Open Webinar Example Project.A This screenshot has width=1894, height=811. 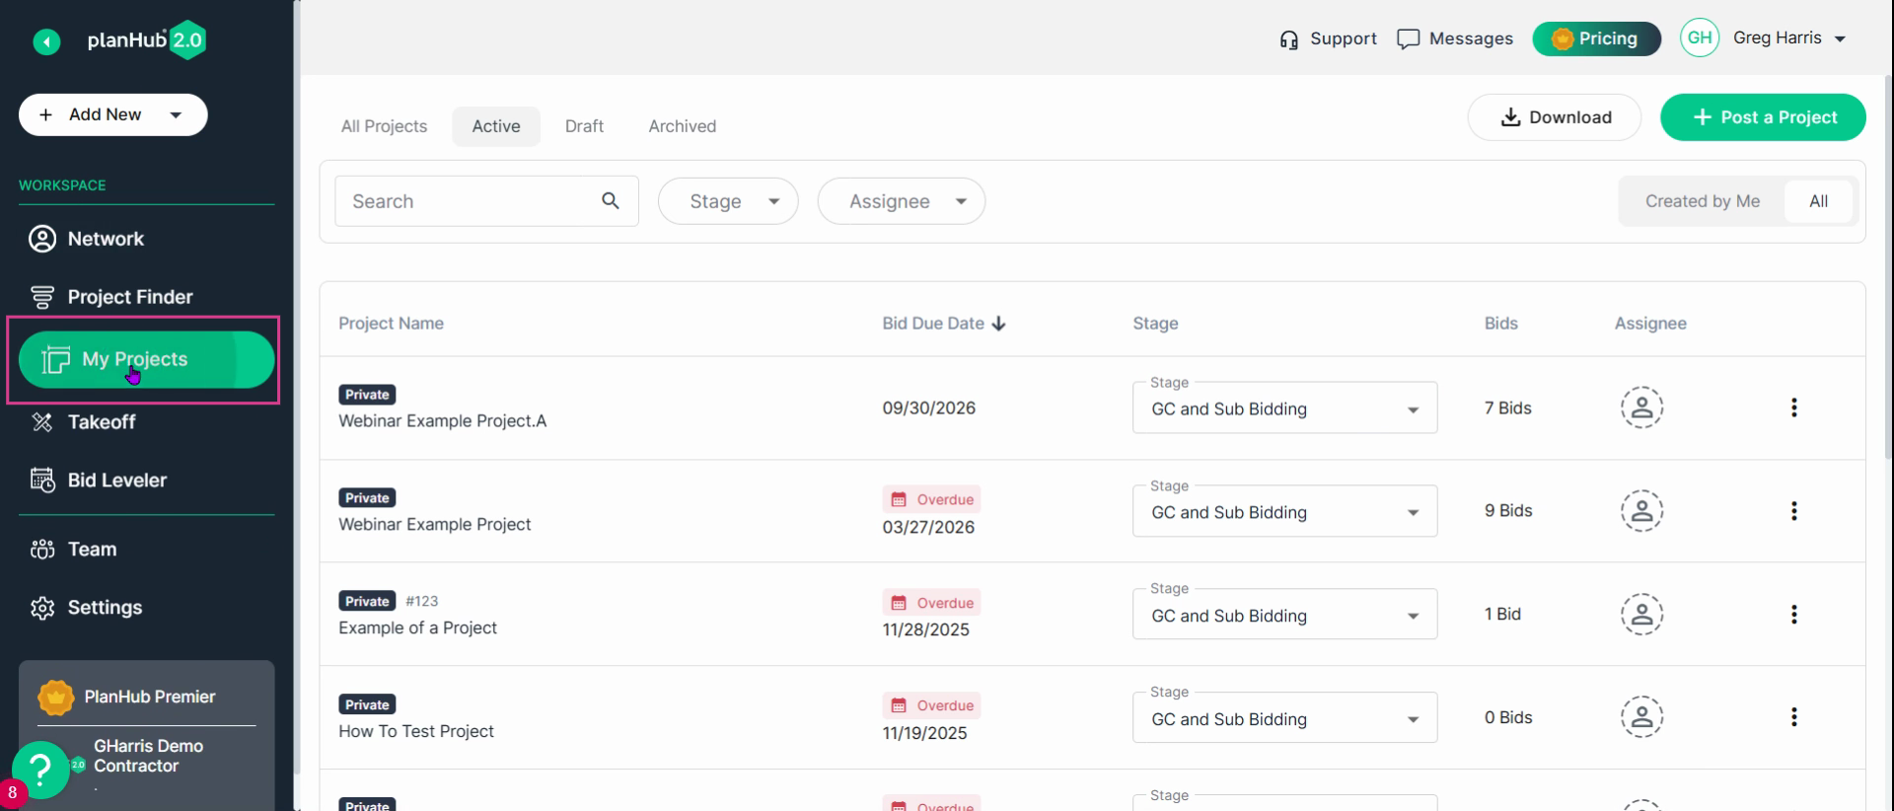(x=442, y=421)
